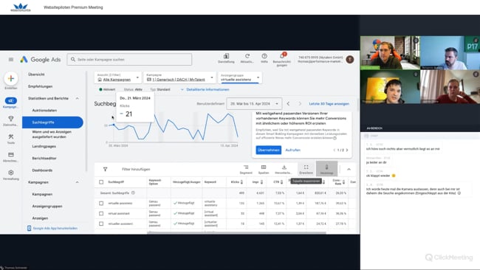The height and width of the screenshot is (270, 480).
Task: Check the 'virtual assistant' row checkbox
Action: [101, 213]
